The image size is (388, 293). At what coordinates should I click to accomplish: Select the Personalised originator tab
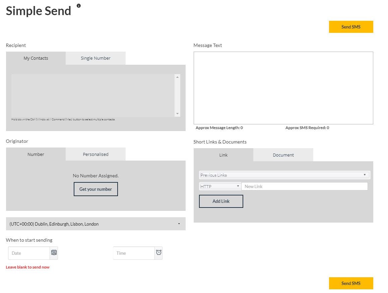tap(95, 154)
